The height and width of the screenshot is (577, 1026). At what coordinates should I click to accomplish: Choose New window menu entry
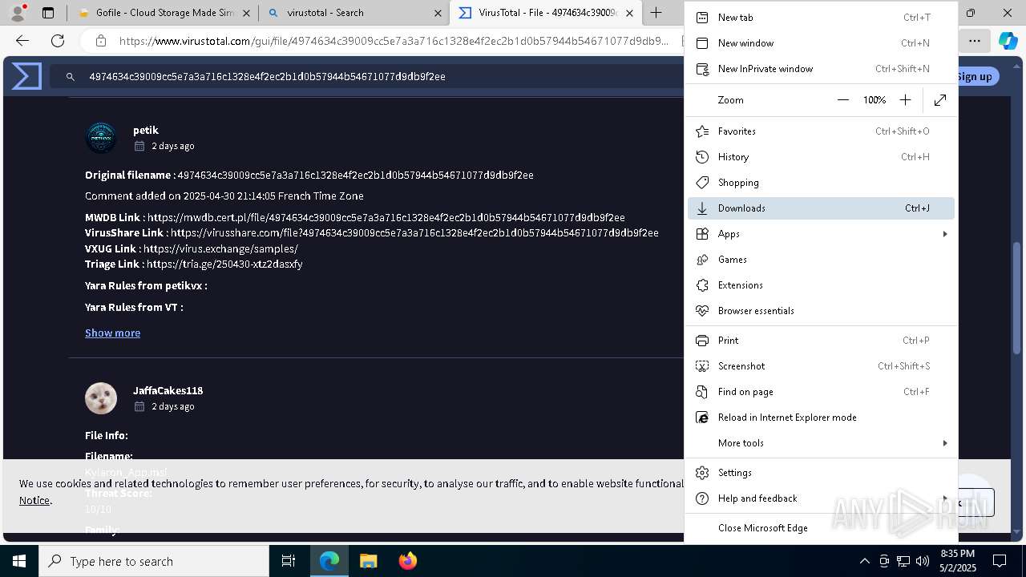point(821,43)
